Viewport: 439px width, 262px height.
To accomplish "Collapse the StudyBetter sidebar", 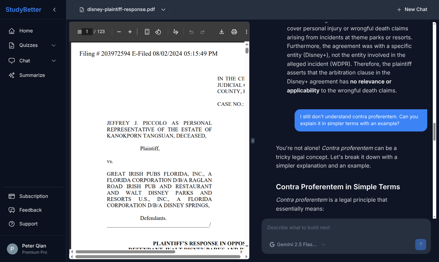I will click(54, 10).
